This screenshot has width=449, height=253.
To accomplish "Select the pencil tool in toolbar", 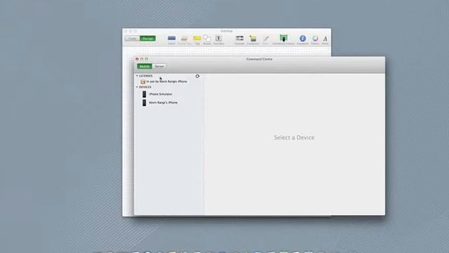I will 265,39.
